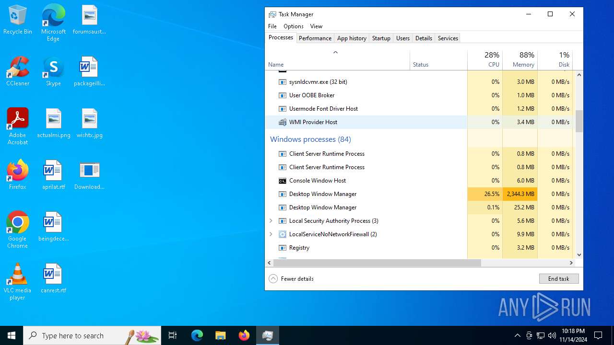614x345 pixels.
Task: Select beingdece Word document icon
Action: pyautogui.click(x=53, y=227)
